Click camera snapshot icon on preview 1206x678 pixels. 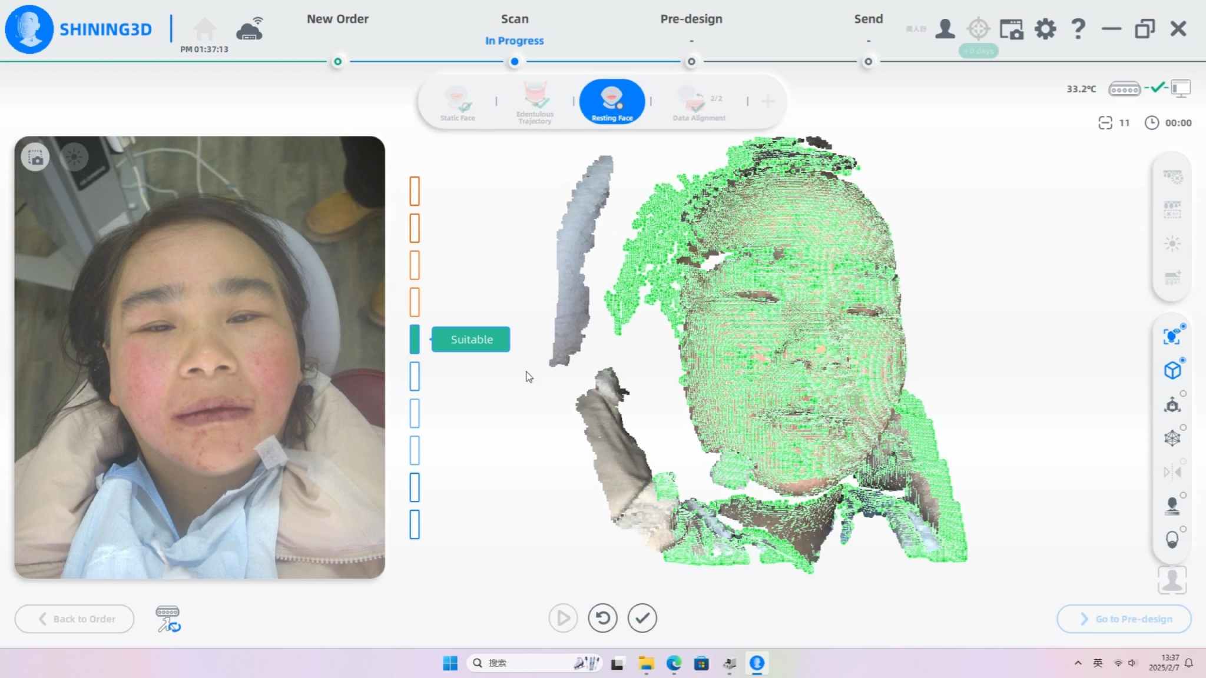click(x=35, y=158)
